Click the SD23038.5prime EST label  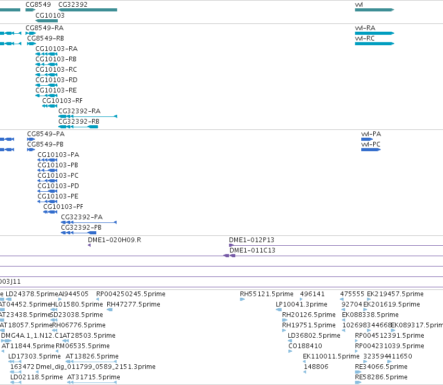click(77, 315)
